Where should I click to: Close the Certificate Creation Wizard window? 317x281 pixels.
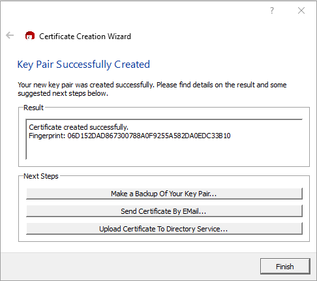301,10
